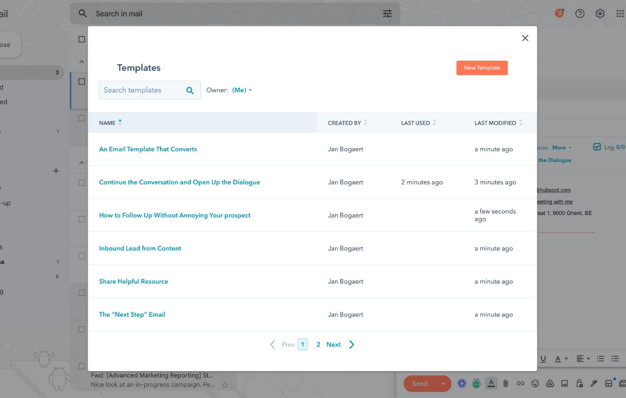The width and height of the screenshot is (626, 398).
Task: Open the Owner (Me) dropdown
Action: click(x=242, y=90)
